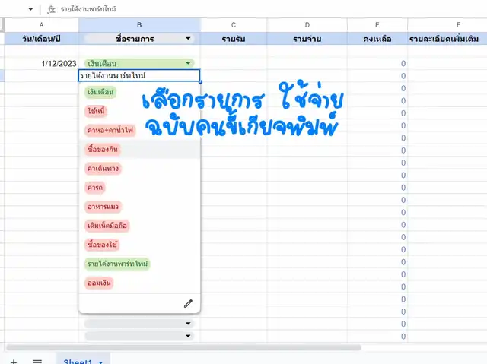Image resolution: width=487 pixels, height=364 pixels.
Task: Select ซื้อของกิน option in the list
Action: tap(102, 149)
